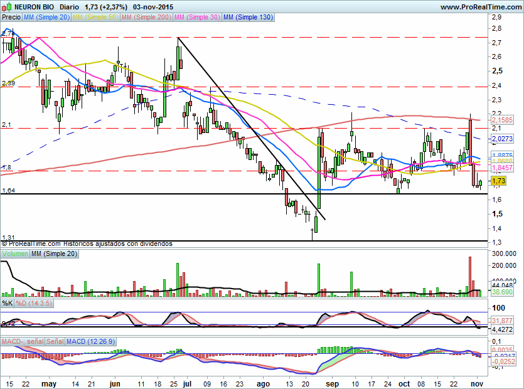This screenshot has width=524, height=389.
Task: Click the 300.000 volume axis label
Action: 505,253
